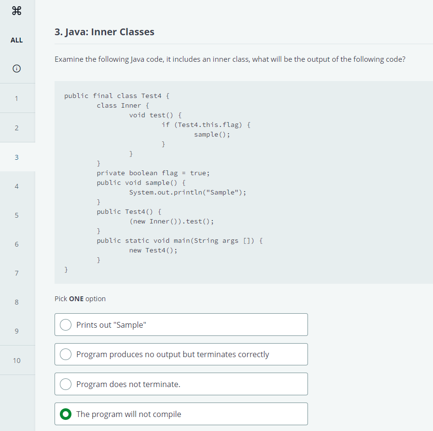This screenshot has width=433, height=431.
Task: Click the "3. Java: Inner Classes" heading
Action: pyautogui.click(x=104, y=32)
